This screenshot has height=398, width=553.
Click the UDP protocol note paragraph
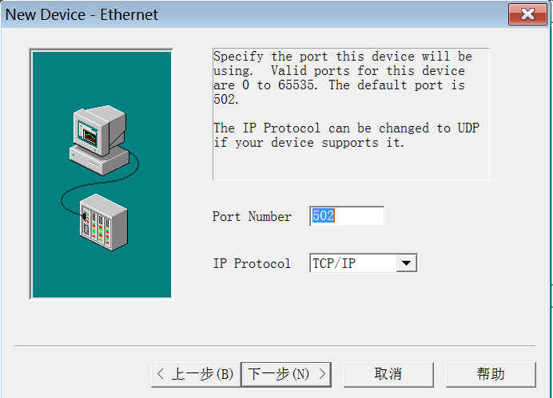346,136
